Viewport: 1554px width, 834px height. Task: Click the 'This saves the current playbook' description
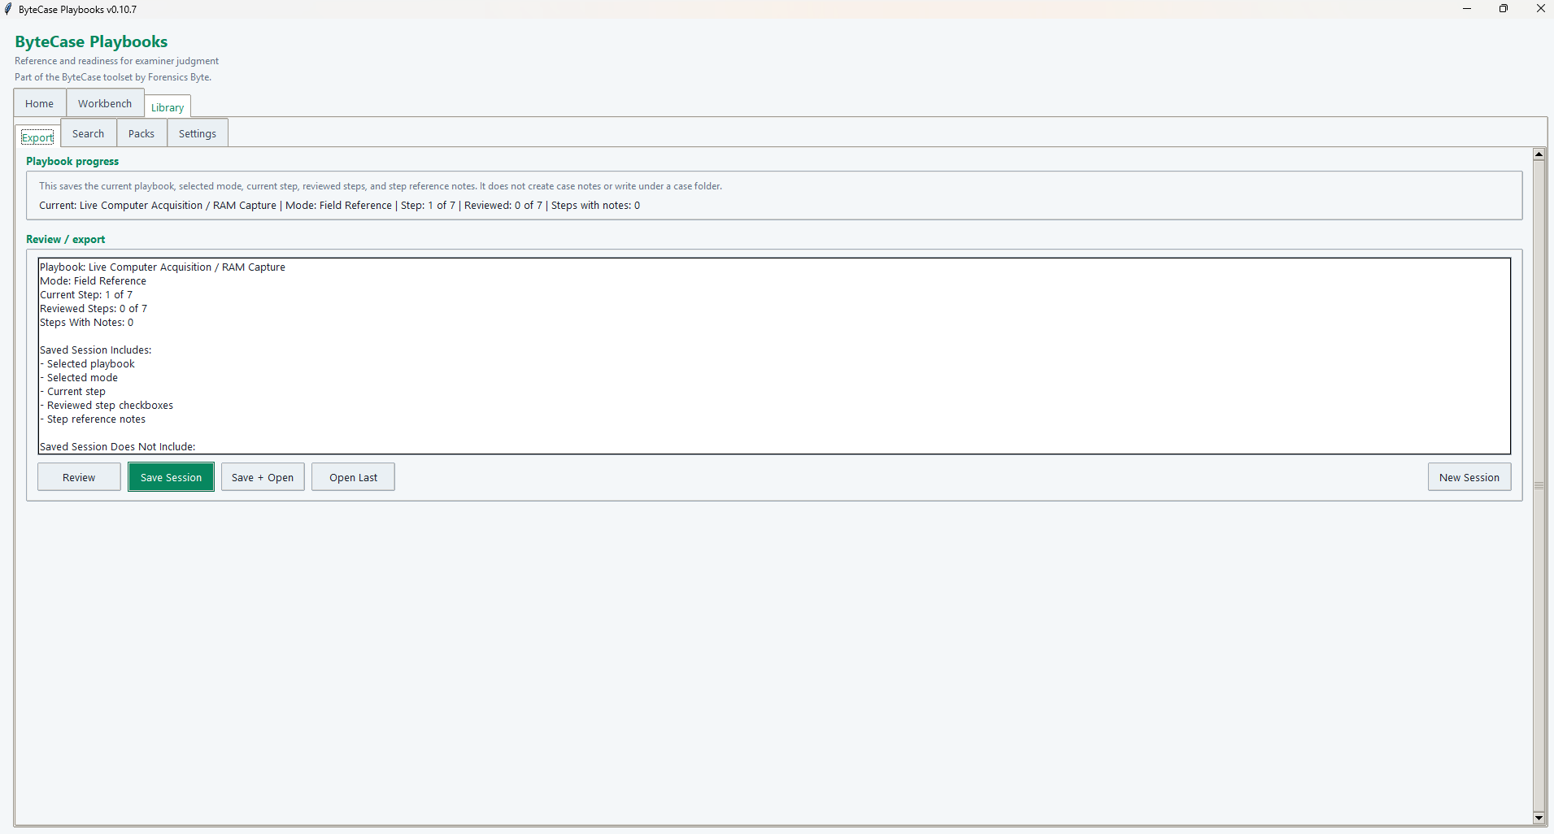click(x=381, y=186)
